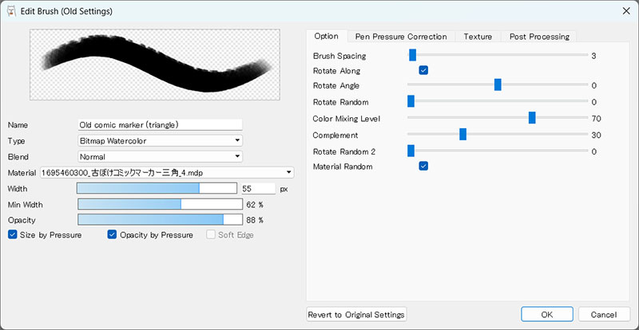The width and height of the screenshot is (639, 330).
Task: Click the Brush Spacing value 3
Action: coord(593,56)
